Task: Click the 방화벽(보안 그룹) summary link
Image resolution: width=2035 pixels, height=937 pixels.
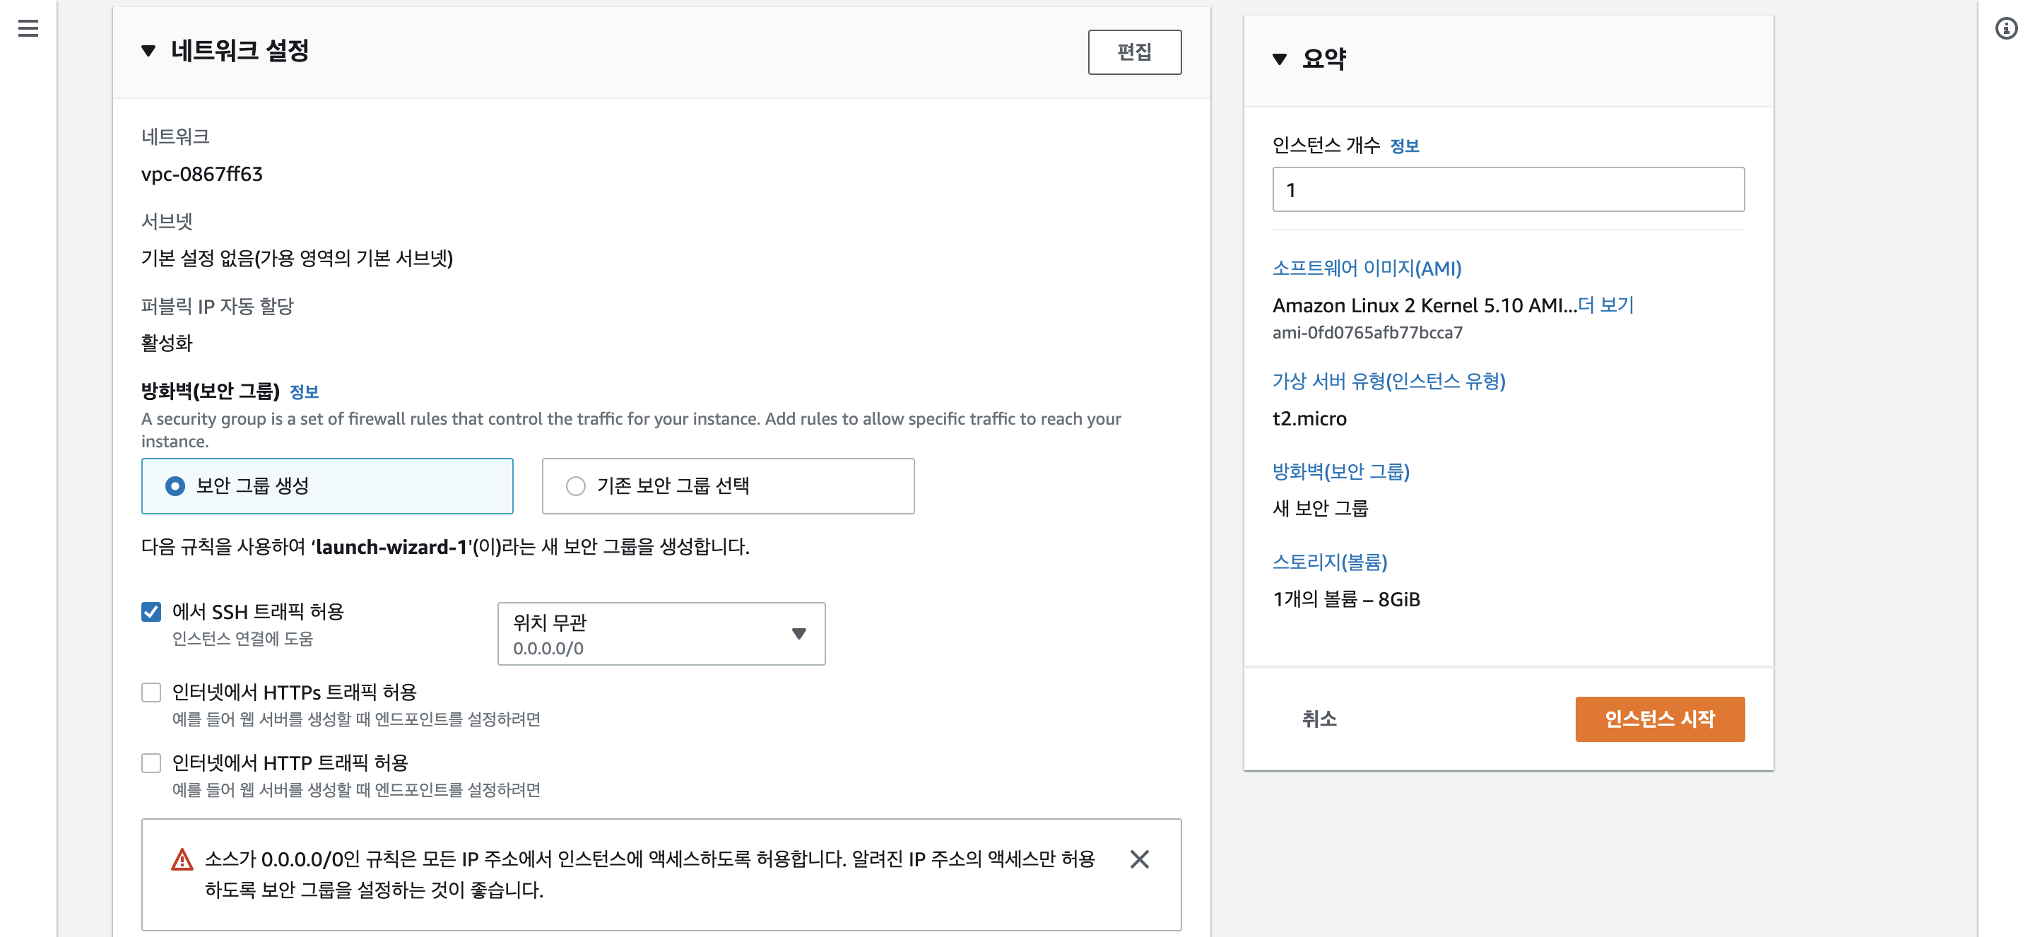Action: pyautogui.click(x=1340, y=471)
